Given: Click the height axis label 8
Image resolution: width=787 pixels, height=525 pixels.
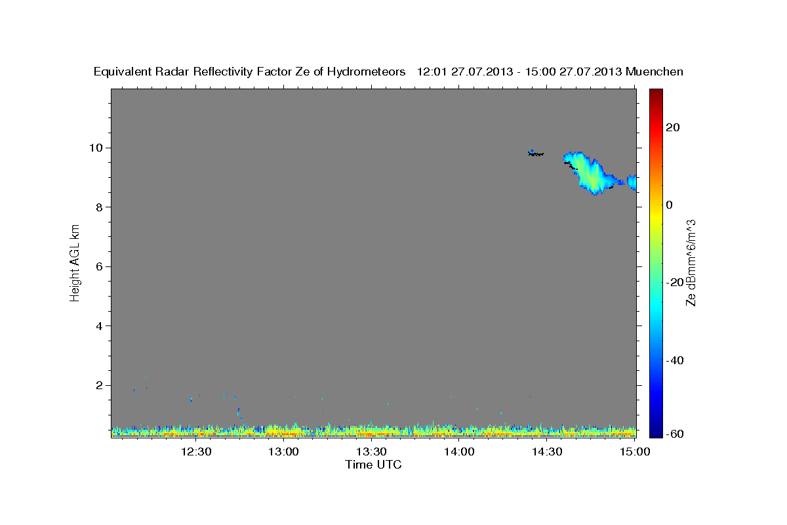Looking at the screenshot, I should 99,207.
